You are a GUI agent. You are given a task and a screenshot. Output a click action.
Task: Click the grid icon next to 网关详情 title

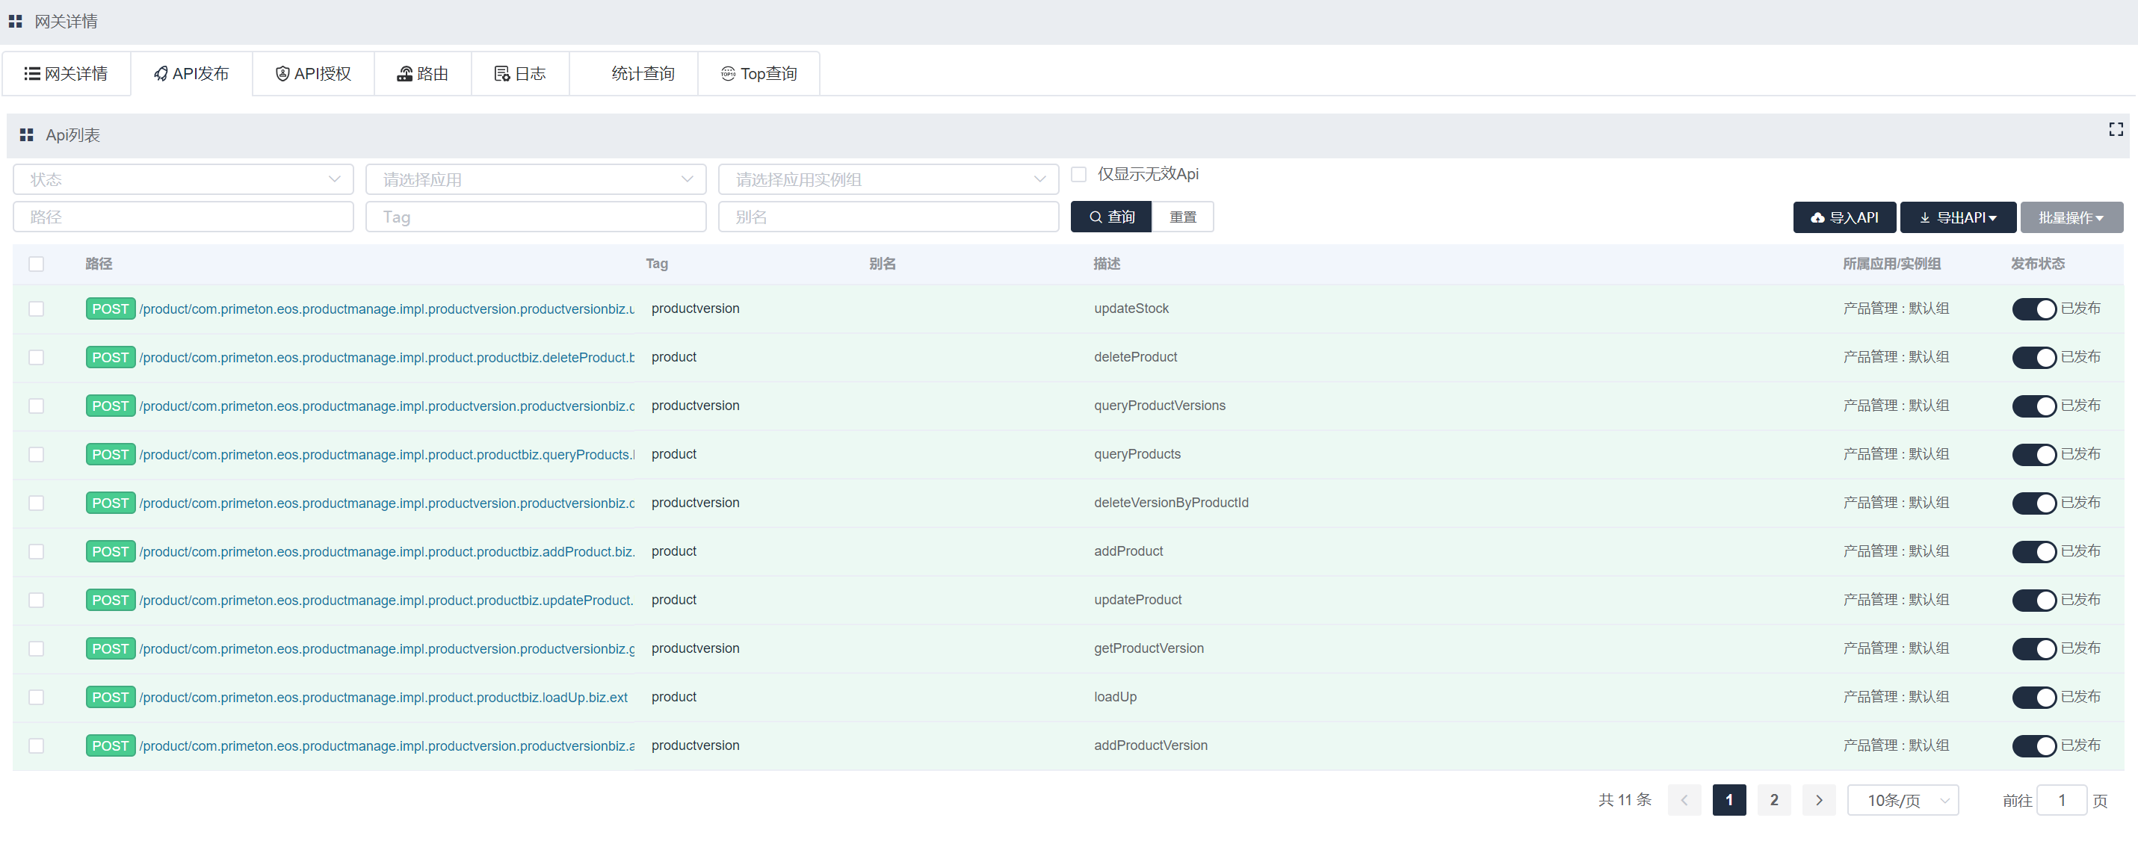tap(15, 22)
